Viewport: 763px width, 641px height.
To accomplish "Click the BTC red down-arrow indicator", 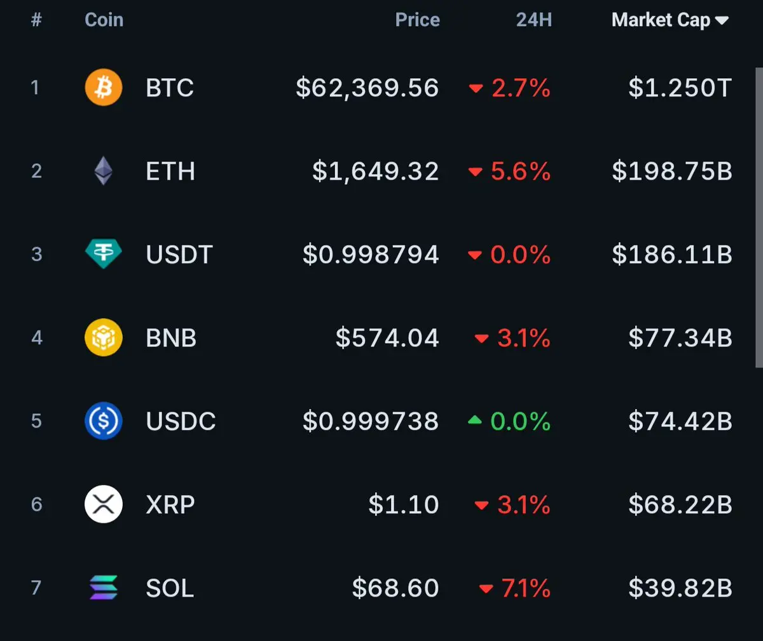I will (x=476, y=88).
